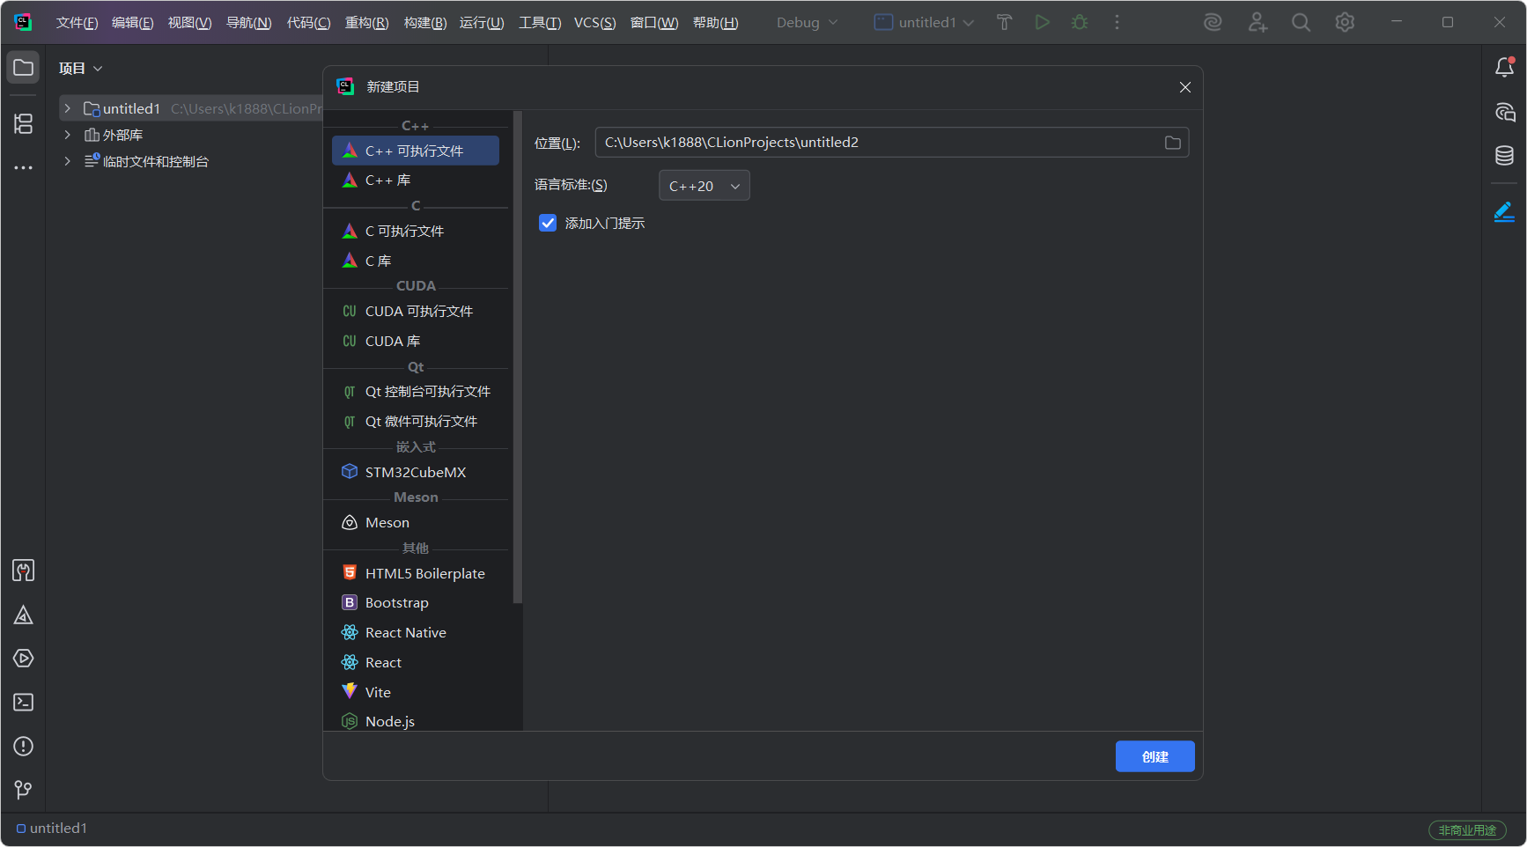Select Qt 控制台可执行文件 project type
1527x847 pixels.
coord(416,392)
